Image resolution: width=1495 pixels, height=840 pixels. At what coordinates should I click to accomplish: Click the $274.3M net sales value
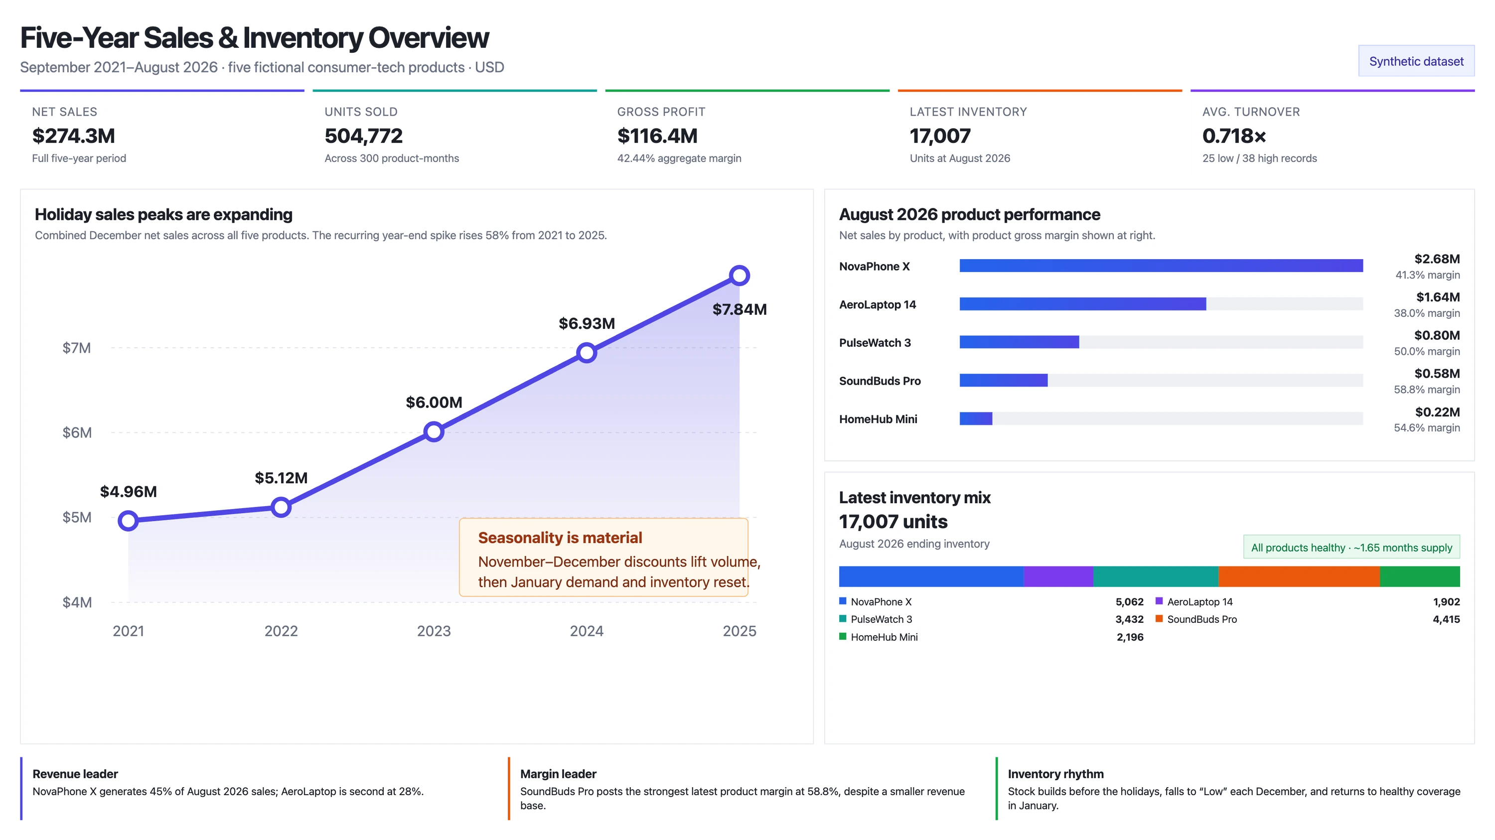[74, 136]
